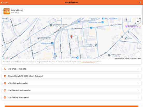Open the Datenschutzerklärung link
Image resolution: width=143 pixels, height=107 pixels.
pyautogui.click(x=88, y=62)
